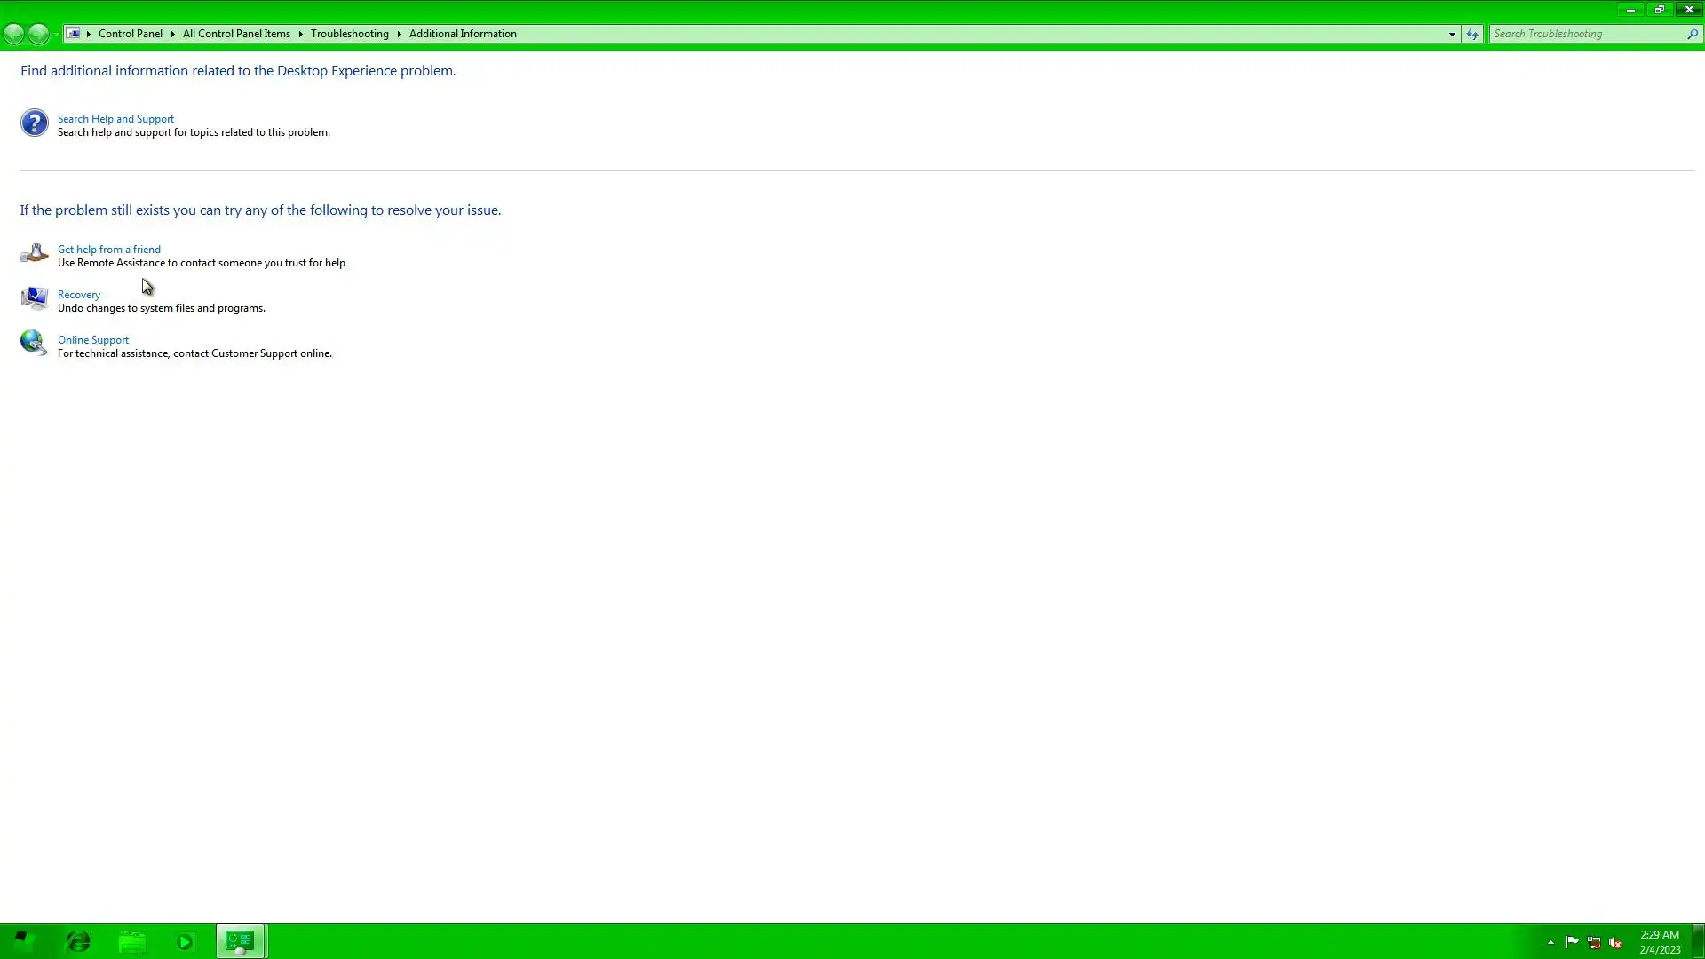Go back with the Back arrow button
Screen dimensions: 1705x959
pos(14,34)
